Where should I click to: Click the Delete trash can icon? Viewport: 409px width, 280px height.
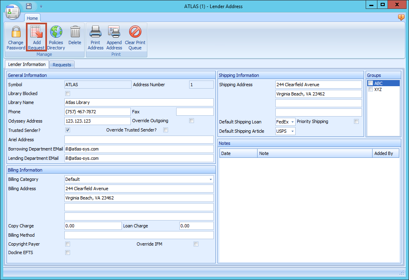pyautogui.click(x=75, y=32)
